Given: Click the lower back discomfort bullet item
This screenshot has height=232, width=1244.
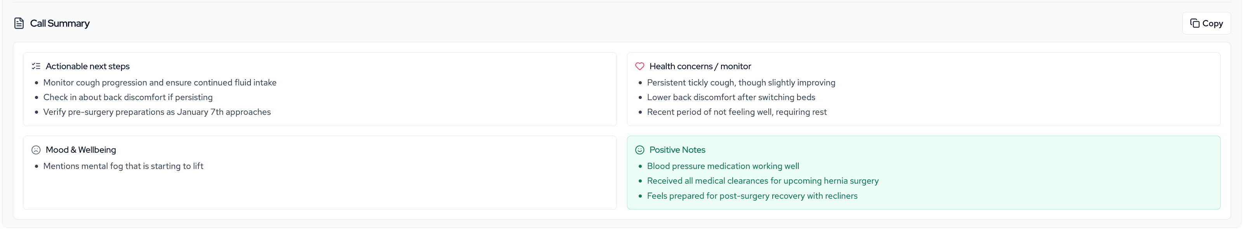Looking at the screenshot, I should [x=731, y=97].
